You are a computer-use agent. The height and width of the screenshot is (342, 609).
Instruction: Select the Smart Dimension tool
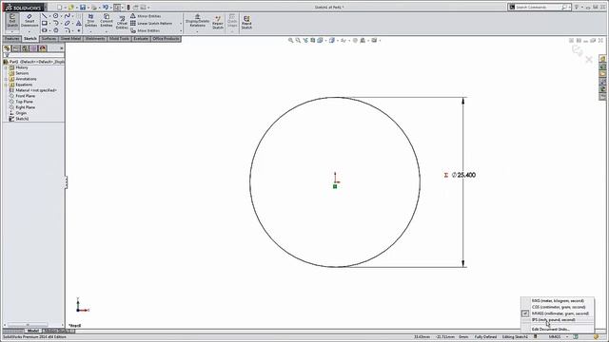click(29, 21)
